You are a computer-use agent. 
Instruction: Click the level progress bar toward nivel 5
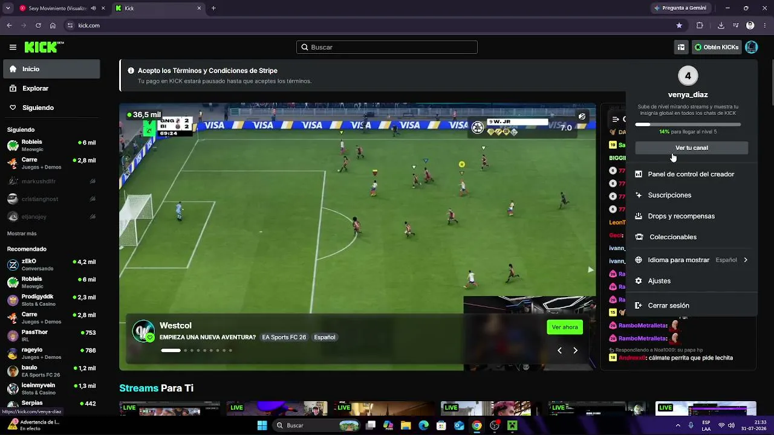click(x=688, y=124)
